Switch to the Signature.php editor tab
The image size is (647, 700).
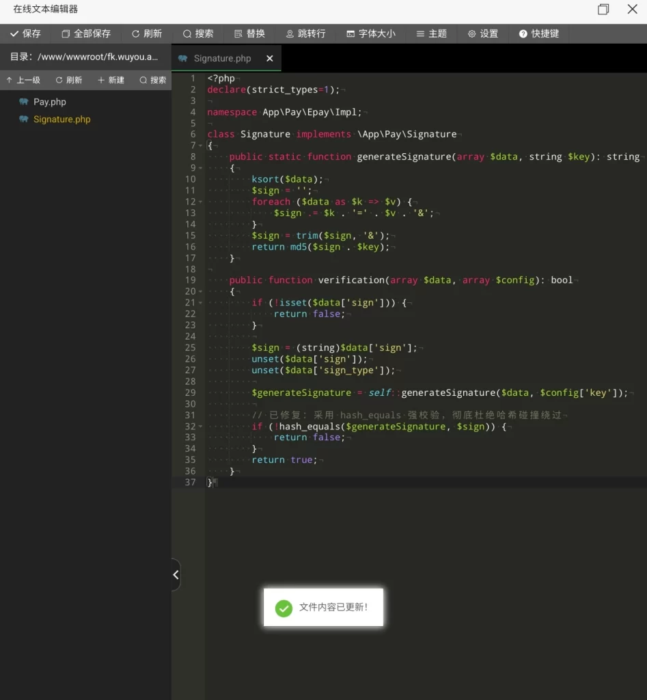tap(221, 59)
